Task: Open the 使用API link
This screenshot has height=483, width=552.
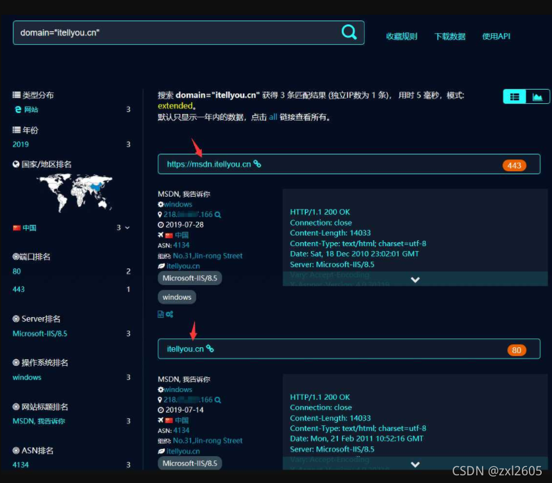Action: click(x=496, y=37)
